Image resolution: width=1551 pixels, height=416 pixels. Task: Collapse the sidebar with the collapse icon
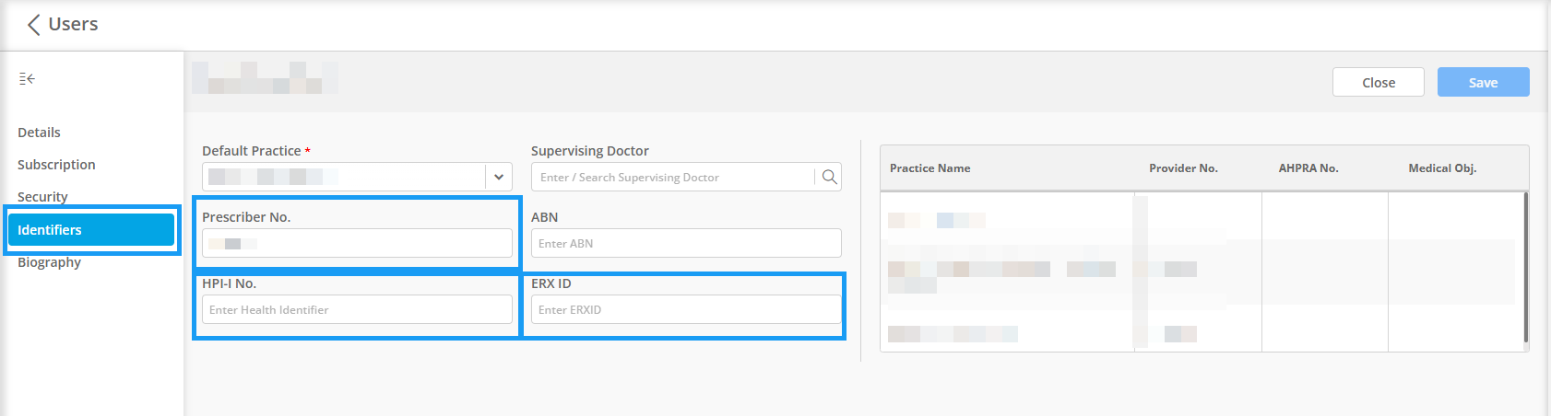(27, 79)
